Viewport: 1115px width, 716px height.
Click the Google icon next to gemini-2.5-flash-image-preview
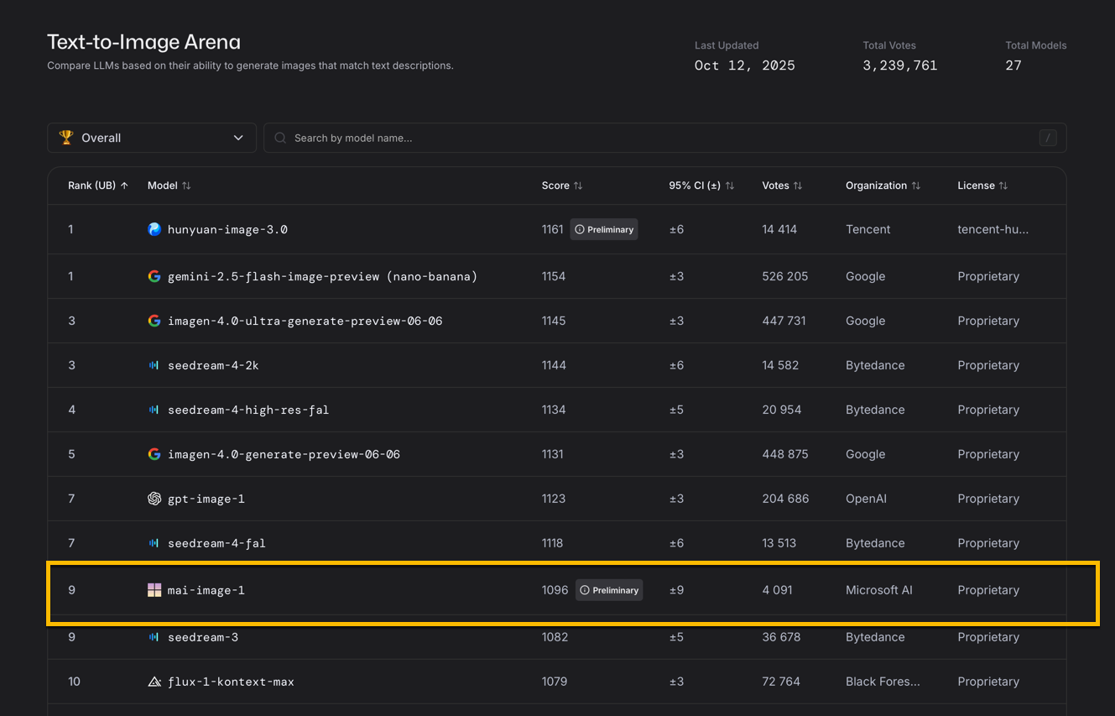[154, 276]
